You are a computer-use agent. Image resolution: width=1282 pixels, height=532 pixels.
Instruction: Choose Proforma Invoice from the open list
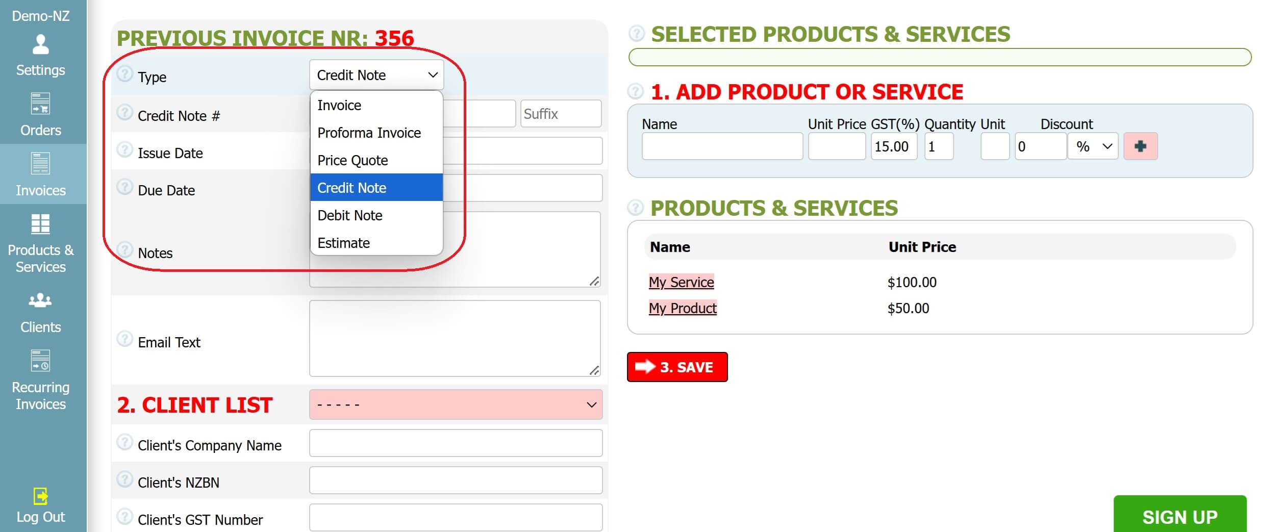tap(369, 133)
